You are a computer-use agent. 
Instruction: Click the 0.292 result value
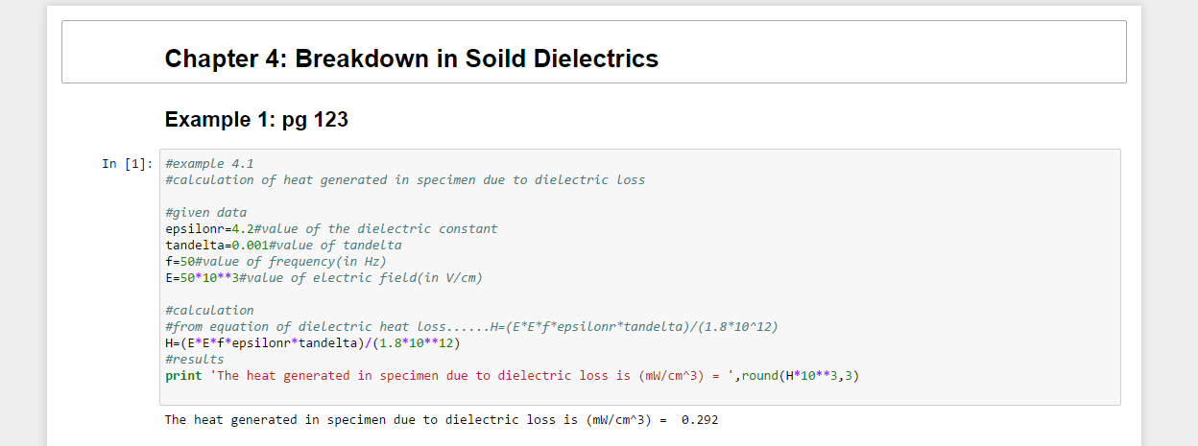(x=699, y=420)
